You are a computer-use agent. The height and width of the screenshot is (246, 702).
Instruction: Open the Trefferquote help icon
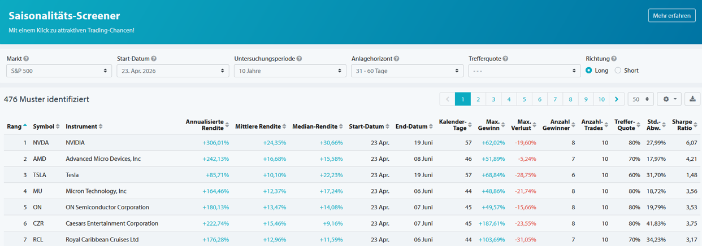(x=505, y=59)
